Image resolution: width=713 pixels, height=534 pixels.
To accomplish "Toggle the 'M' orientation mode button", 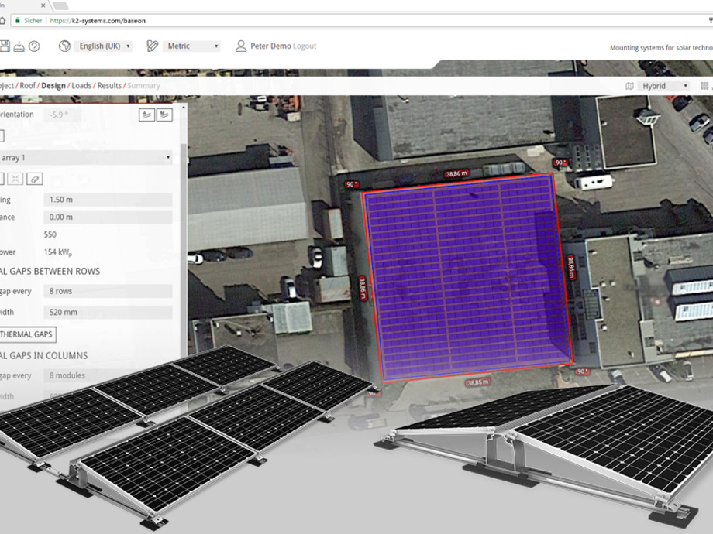I will tap(164, 115).
